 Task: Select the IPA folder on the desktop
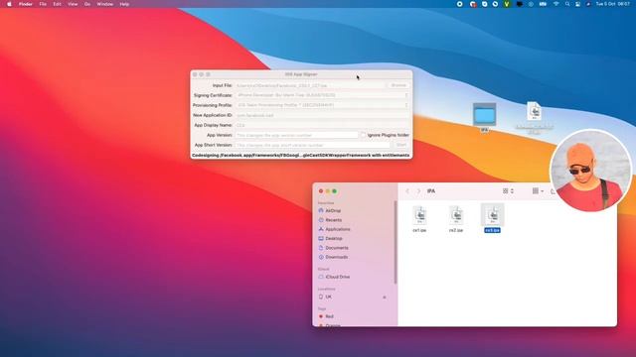pyautogui.click(x=484, y=115)
